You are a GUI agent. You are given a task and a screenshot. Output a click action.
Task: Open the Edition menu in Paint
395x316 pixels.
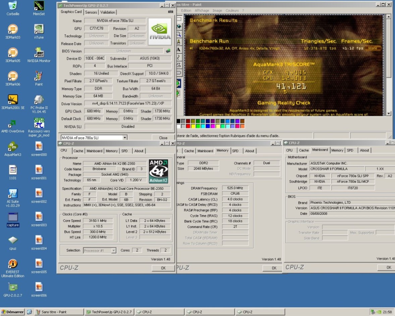pyautogui.click(x=186, y=11)
